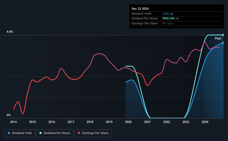Screen dimensions: 228x141
Task: Click the 2023 x-axis year label
Action: pyautogui.click(x=186, y=122)
